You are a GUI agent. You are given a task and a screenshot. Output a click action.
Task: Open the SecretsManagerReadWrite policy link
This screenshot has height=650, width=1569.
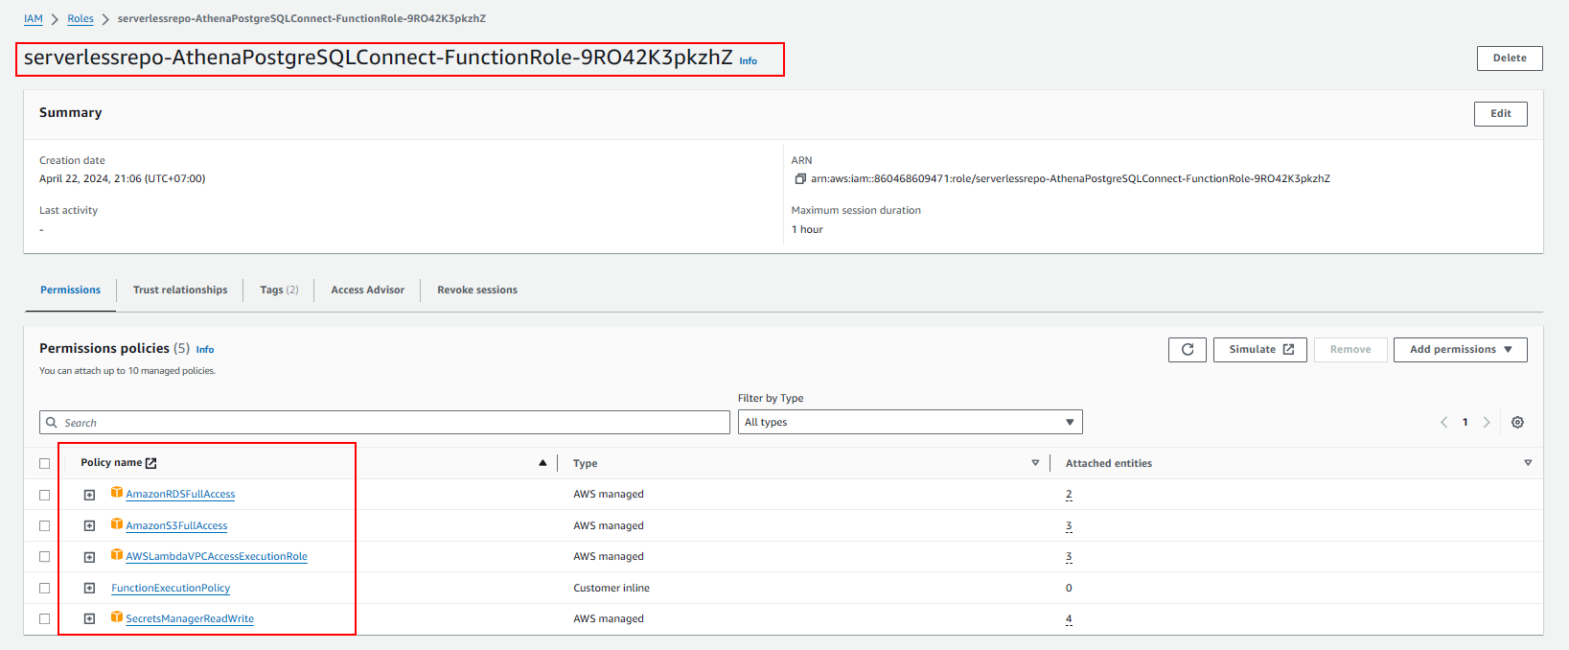[x=190, y=619]
